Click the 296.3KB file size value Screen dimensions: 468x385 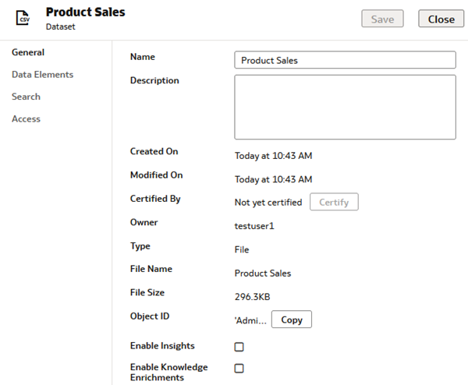coord(253,297)
